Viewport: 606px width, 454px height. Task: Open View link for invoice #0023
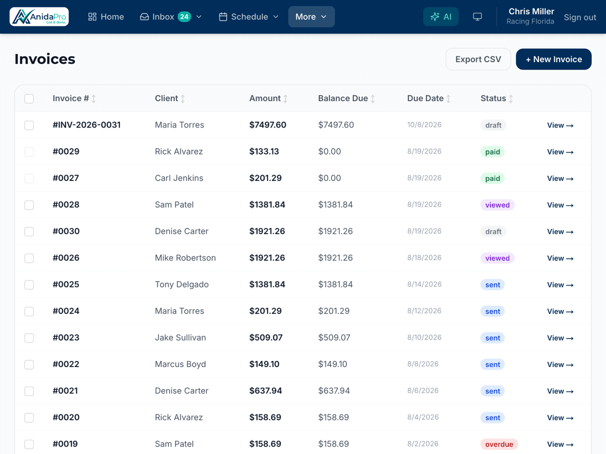560,338
